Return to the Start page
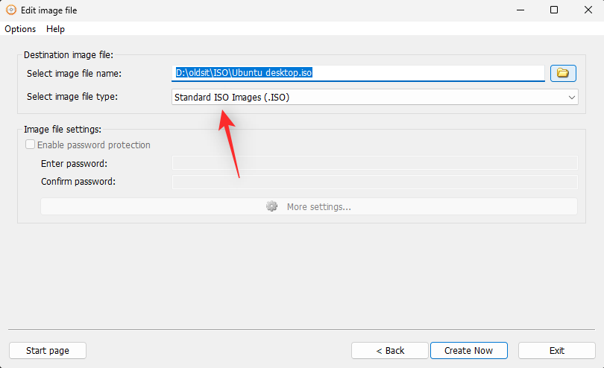604x368 pixels. 48,350
